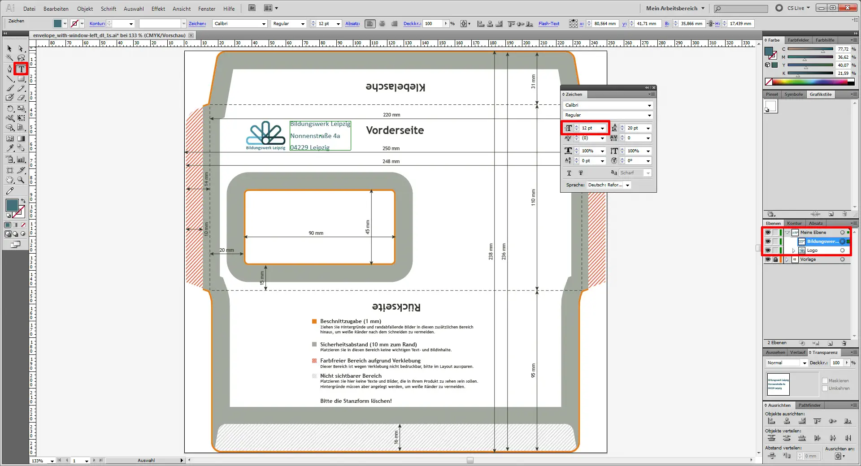This screenshot has height=466, width=861.
Task: Hide the Vorlage layer via eye icon
Action: pos(768,259)
